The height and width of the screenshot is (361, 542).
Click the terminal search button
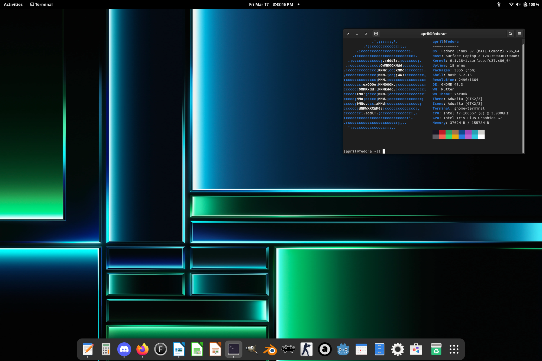[510, 34]
